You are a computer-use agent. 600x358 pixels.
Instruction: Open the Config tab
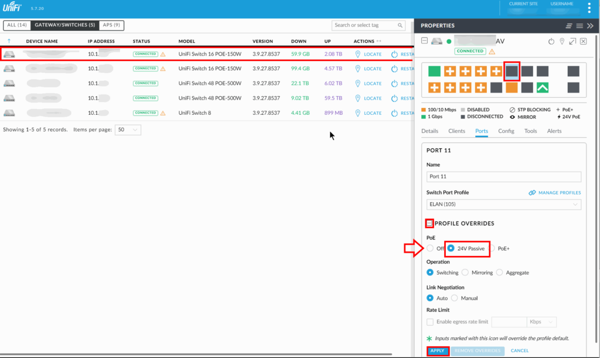pyautogui.click(x=506, y=131)
